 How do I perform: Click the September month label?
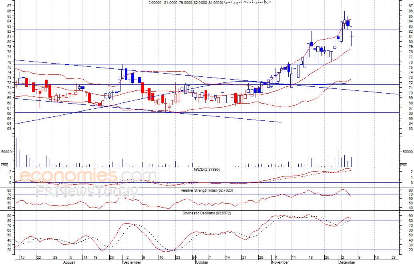click(132, 262)
